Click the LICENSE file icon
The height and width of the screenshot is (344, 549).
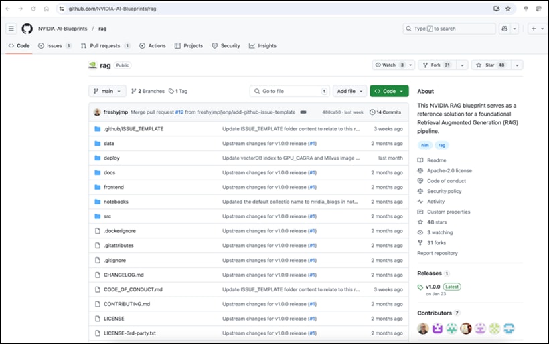pos(98,319)
